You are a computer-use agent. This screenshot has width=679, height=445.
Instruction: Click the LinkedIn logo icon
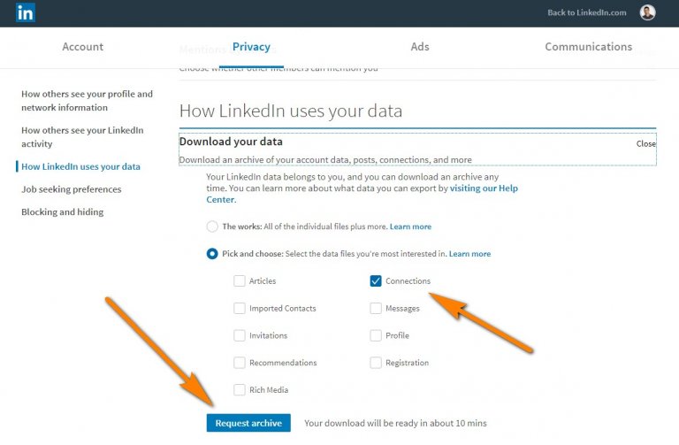[26, 12]
